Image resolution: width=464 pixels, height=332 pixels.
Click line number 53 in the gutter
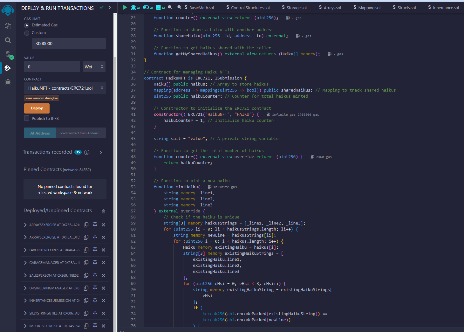click(133, 187)
